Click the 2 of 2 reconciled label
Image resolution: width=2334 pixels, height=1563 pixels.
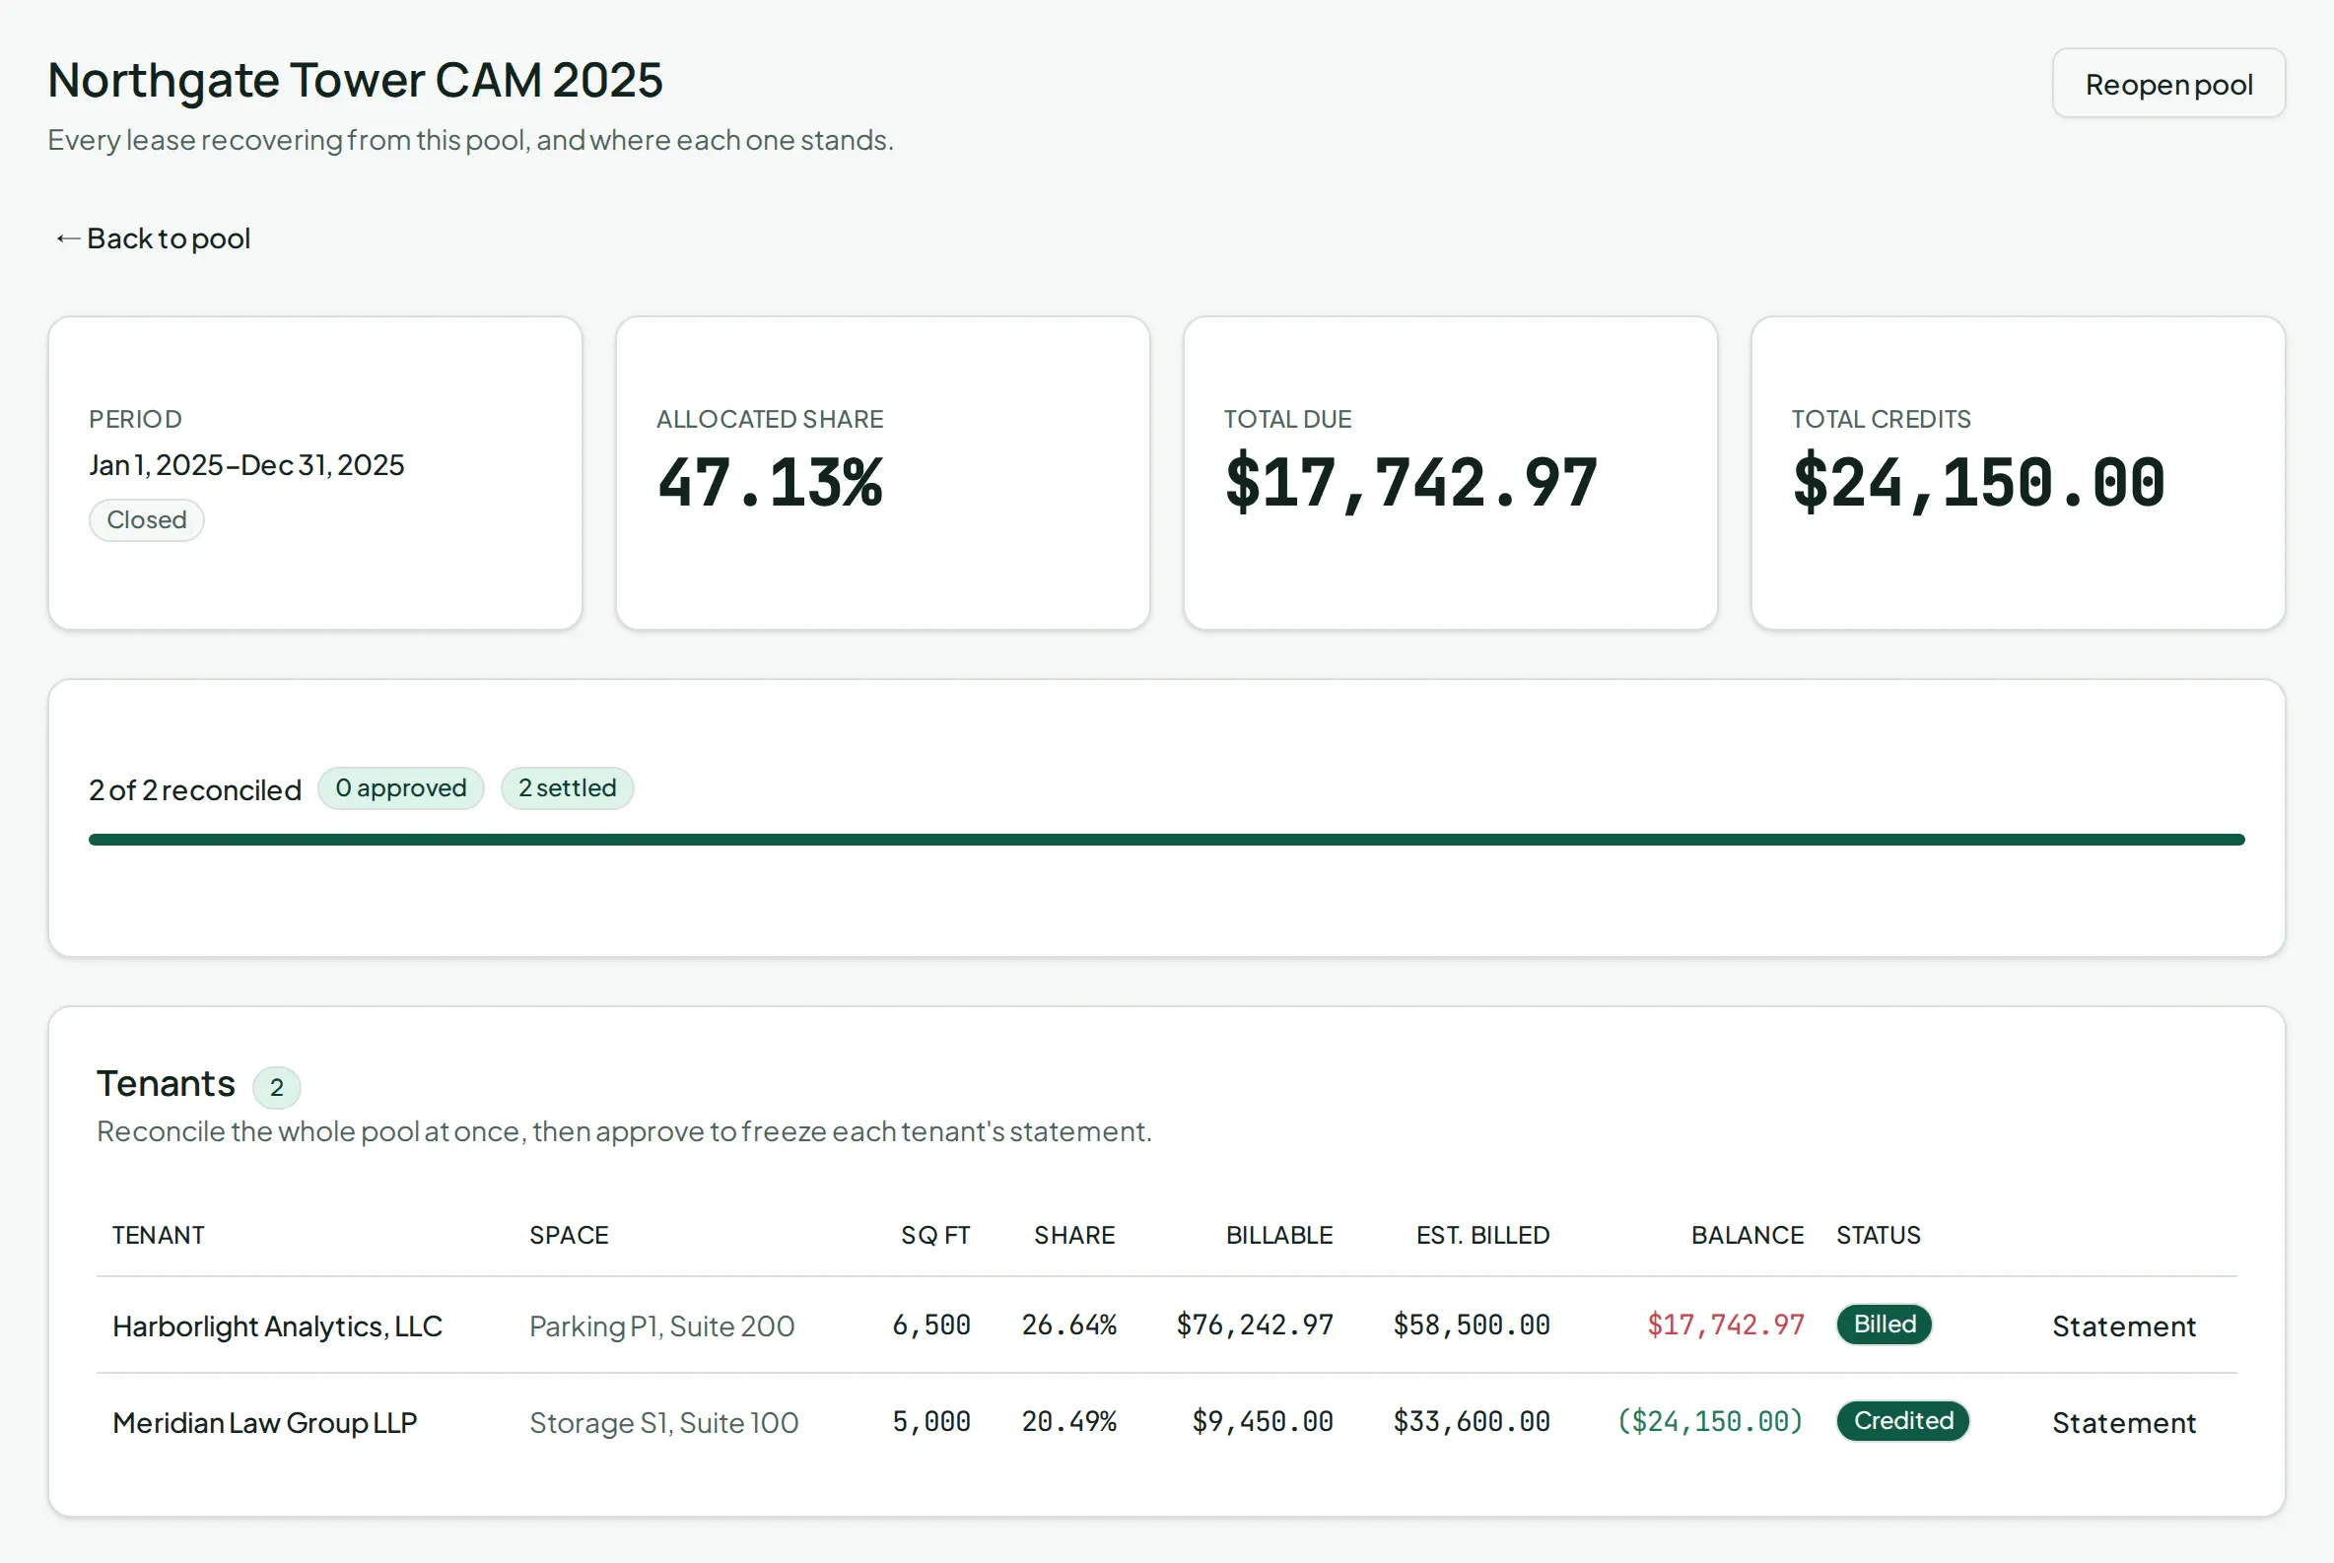[194, 790]
